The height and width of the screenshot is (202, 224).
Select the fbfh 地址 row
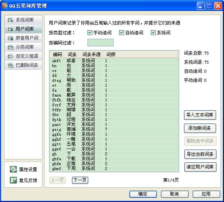114,100
